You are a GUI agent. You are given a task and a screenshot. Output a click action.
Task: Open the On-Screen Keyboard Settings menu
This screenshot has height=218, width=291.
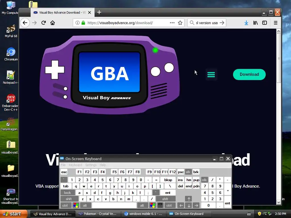[91, 165]
